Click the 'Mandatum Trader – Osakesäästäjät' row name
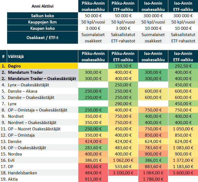 tap(43, 79)
